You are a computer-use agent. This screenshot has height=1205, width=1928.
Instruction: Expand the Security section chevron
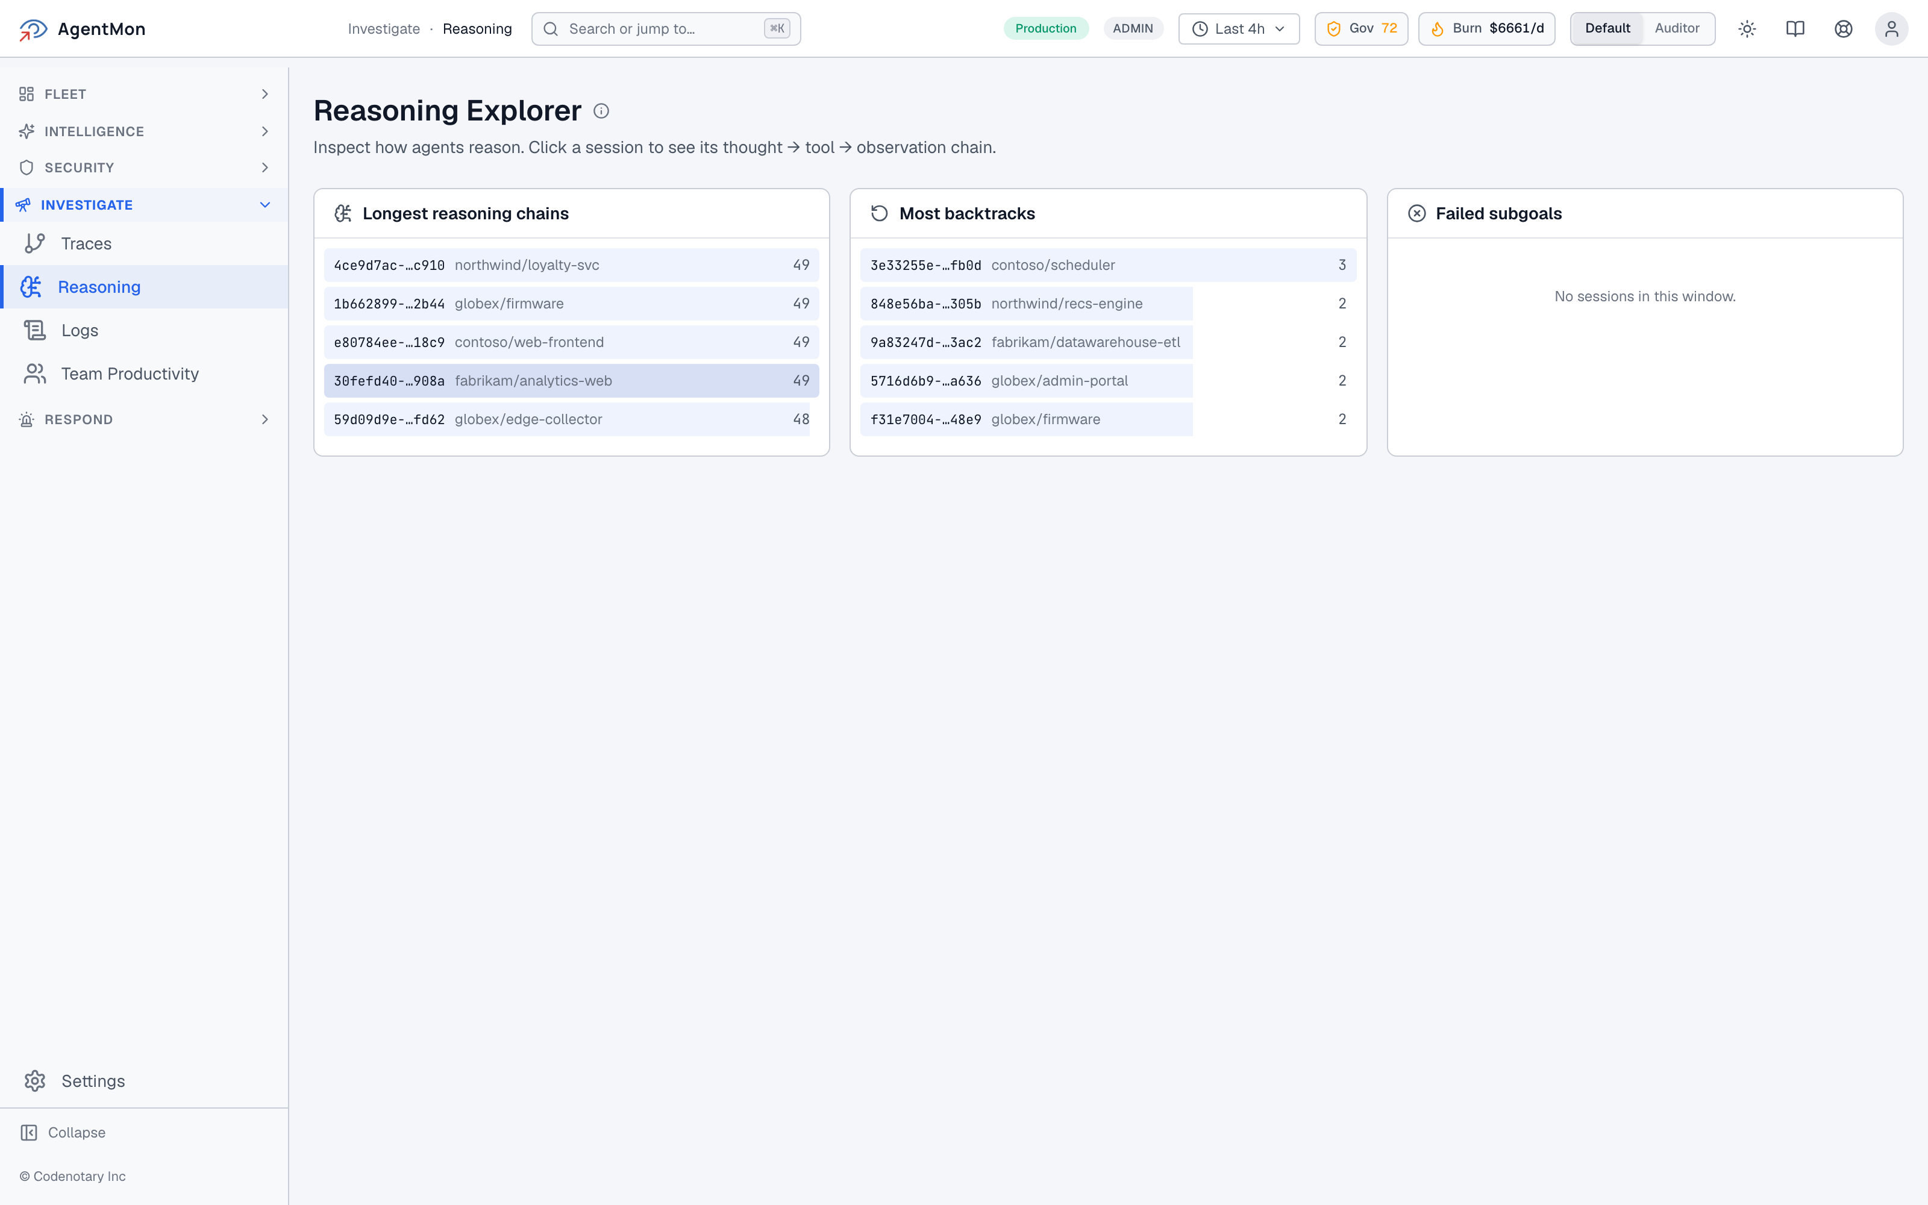[265, 167]
